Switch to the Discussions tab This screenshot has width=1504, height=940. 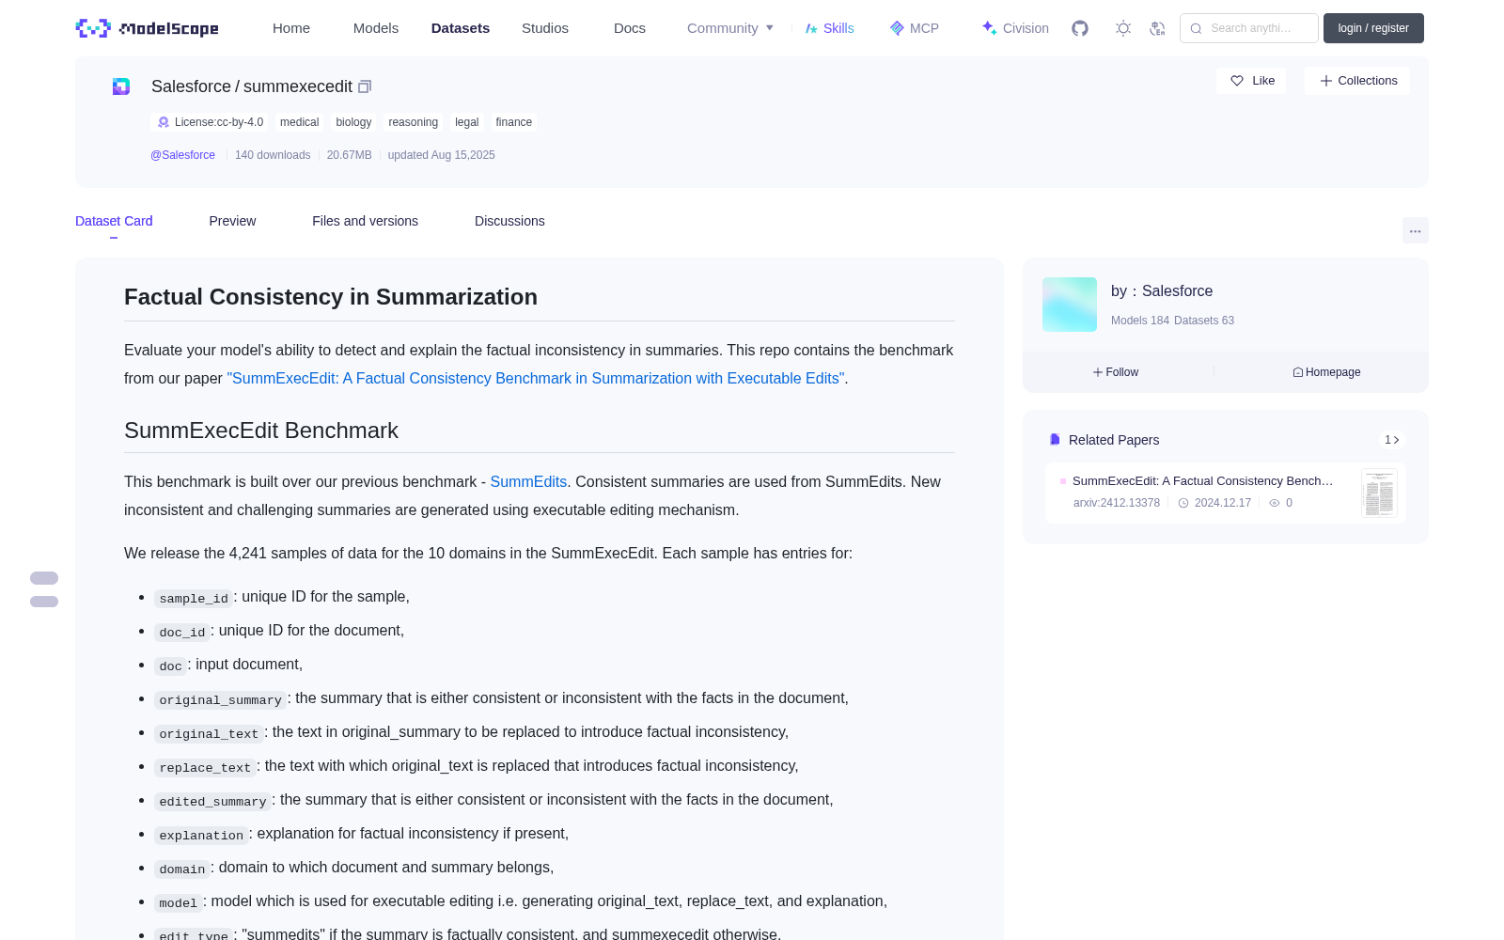[509, 221]
